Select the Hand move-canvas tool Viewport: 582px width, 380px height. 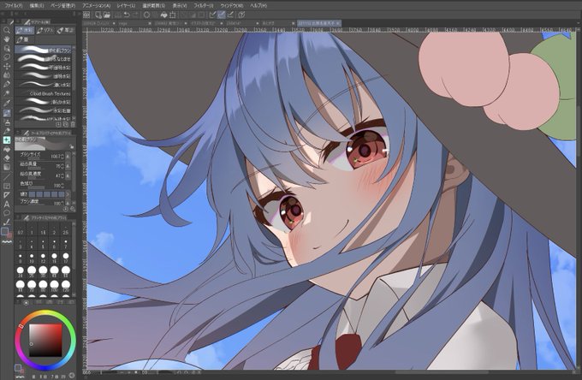click(x=7, y=39)
